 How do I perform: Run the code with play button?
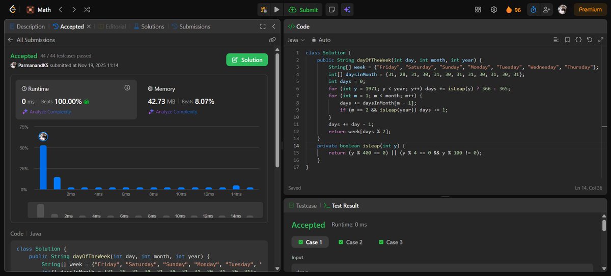coord(276,9)
